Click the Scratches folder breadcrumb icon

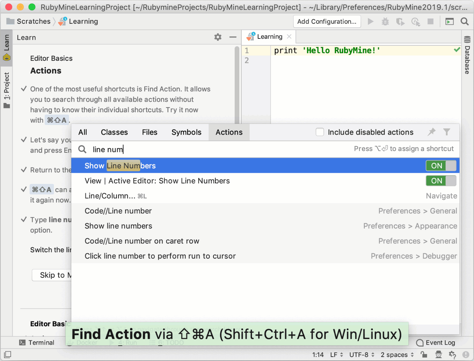click(x=10, y=21)
